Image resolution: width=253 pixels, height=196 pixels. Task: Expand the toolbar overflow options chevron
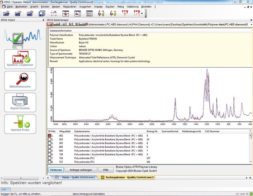pos(146,16)
